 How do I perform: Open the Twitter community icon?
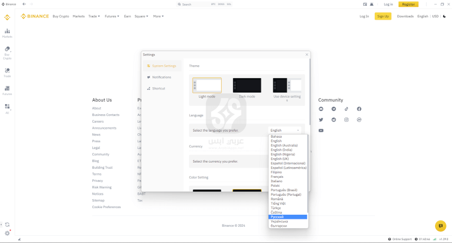(x=321, y=120)
